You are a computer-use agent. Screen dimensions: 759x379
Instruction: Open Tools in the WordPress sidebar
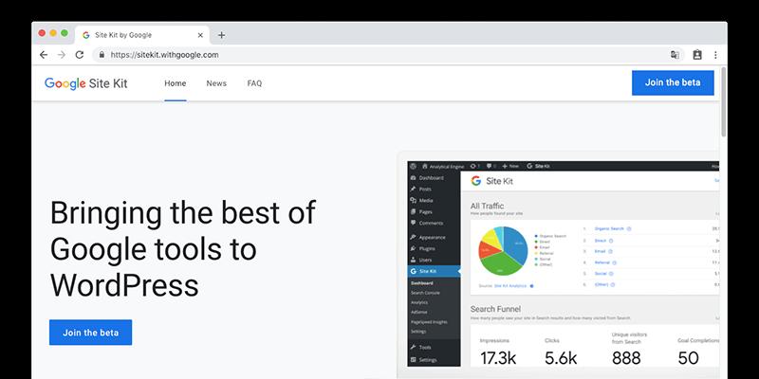[x=435, y=347]
